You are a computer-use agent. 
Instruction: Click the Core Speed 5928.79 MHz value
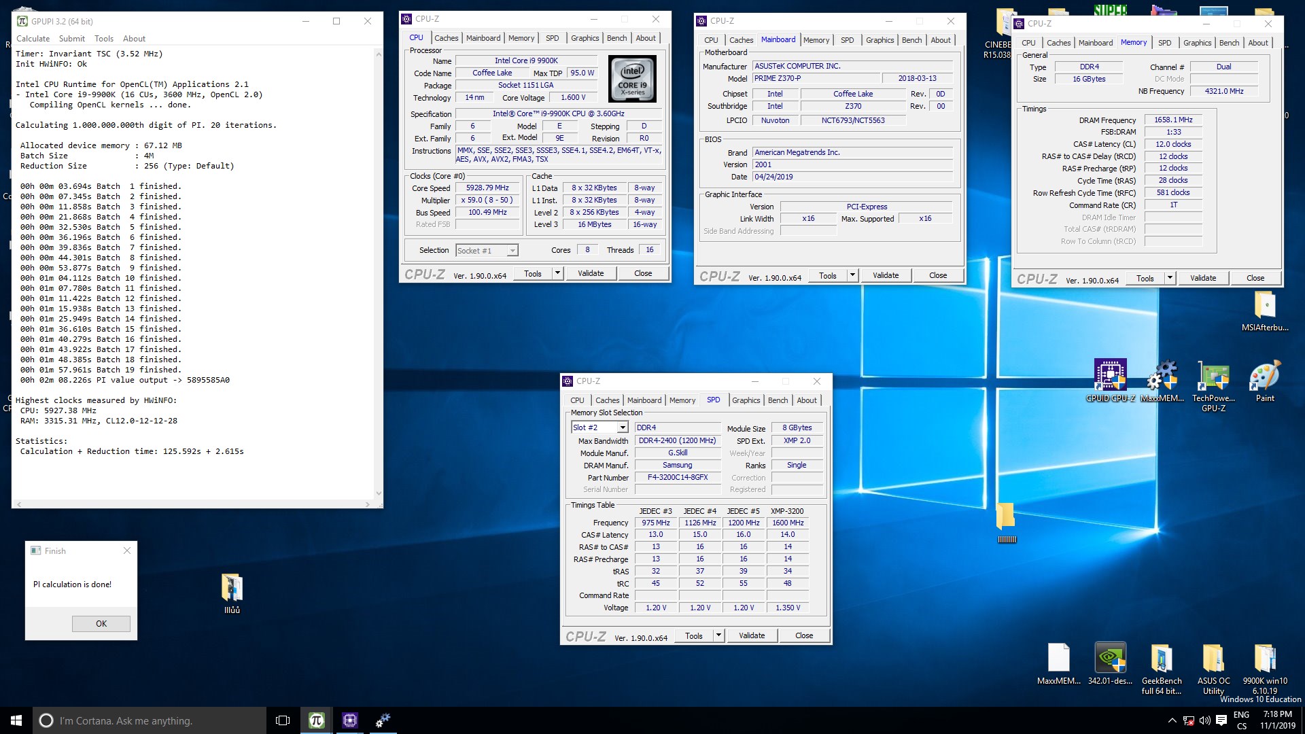pos(487,188)
